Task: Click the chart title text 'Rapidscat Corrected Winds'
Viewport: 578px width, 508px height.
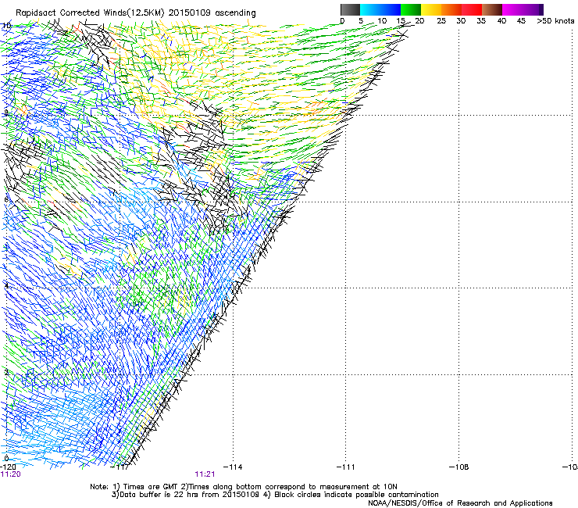Action: [x=71, y=13]
